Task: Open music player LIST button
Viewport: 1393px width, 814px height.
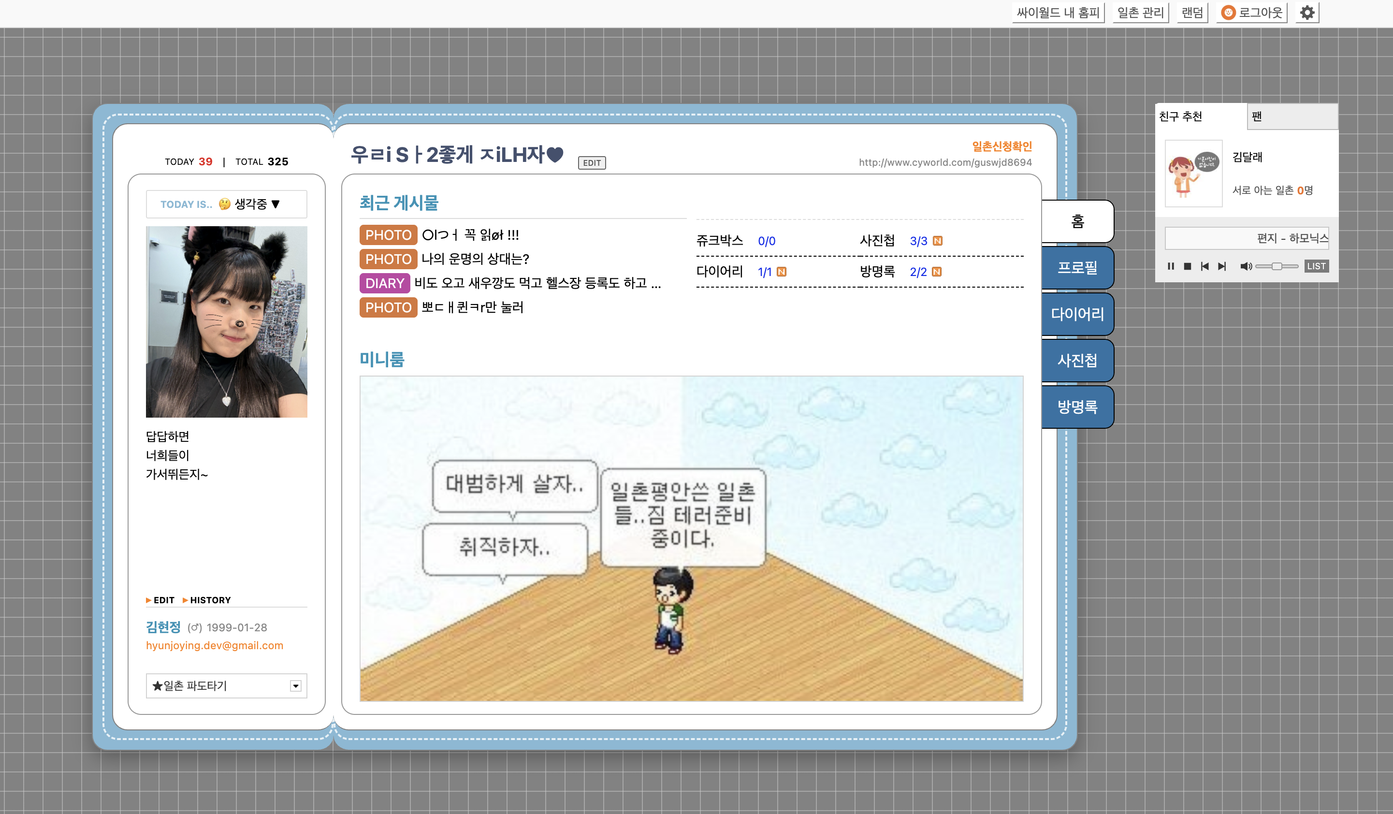Action: [x=1316, y=266]
